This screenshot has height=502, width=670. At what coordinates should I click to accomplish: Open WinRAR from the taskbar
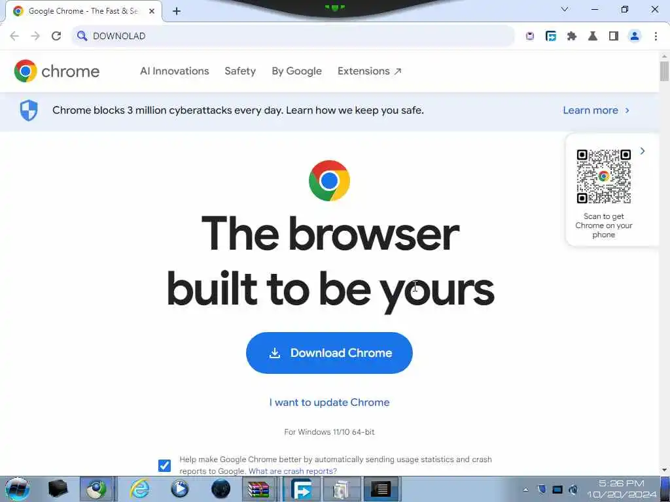point(259,489)
